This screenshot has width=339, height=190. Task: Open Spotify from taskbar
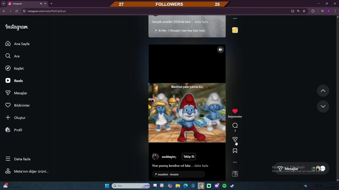tap(224, 186)
